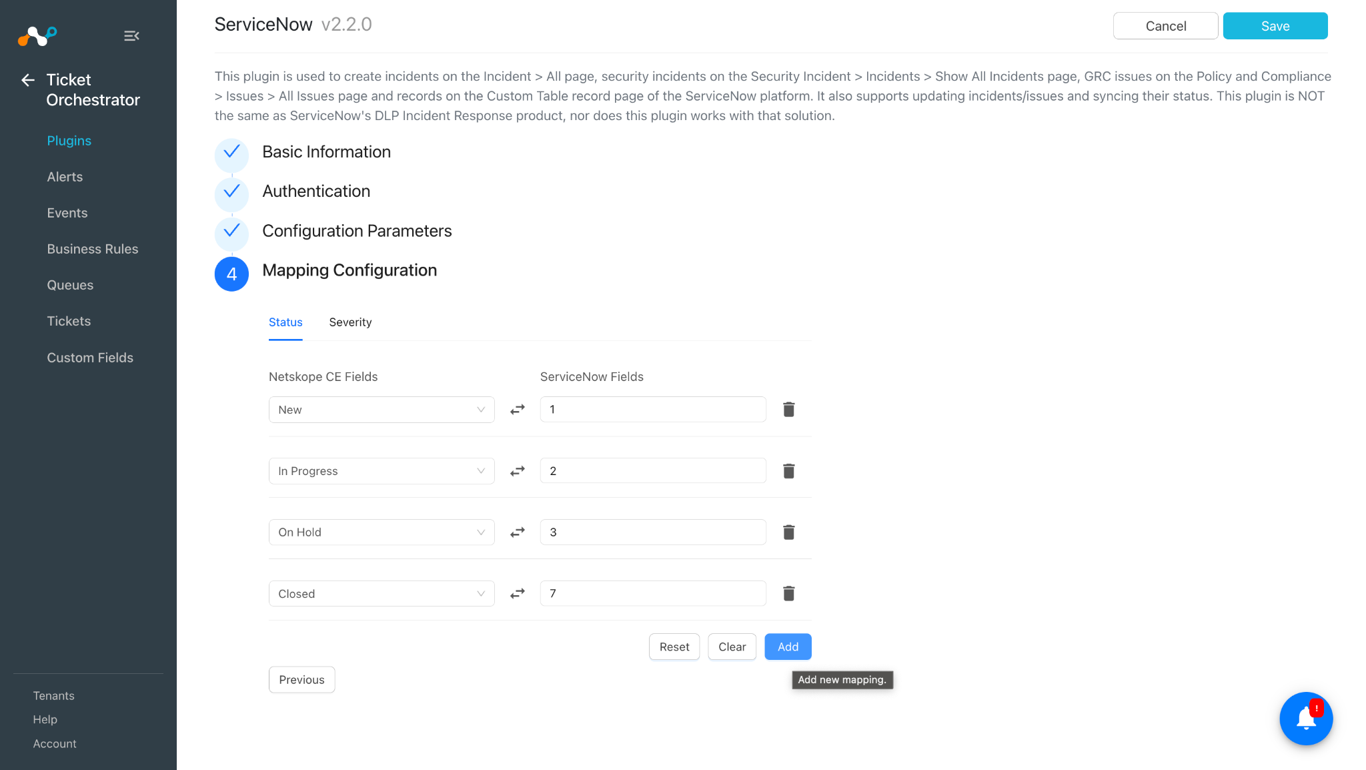Open the New status dropdown
Viewport: 1366px width, 770px height.
[382, 410]
